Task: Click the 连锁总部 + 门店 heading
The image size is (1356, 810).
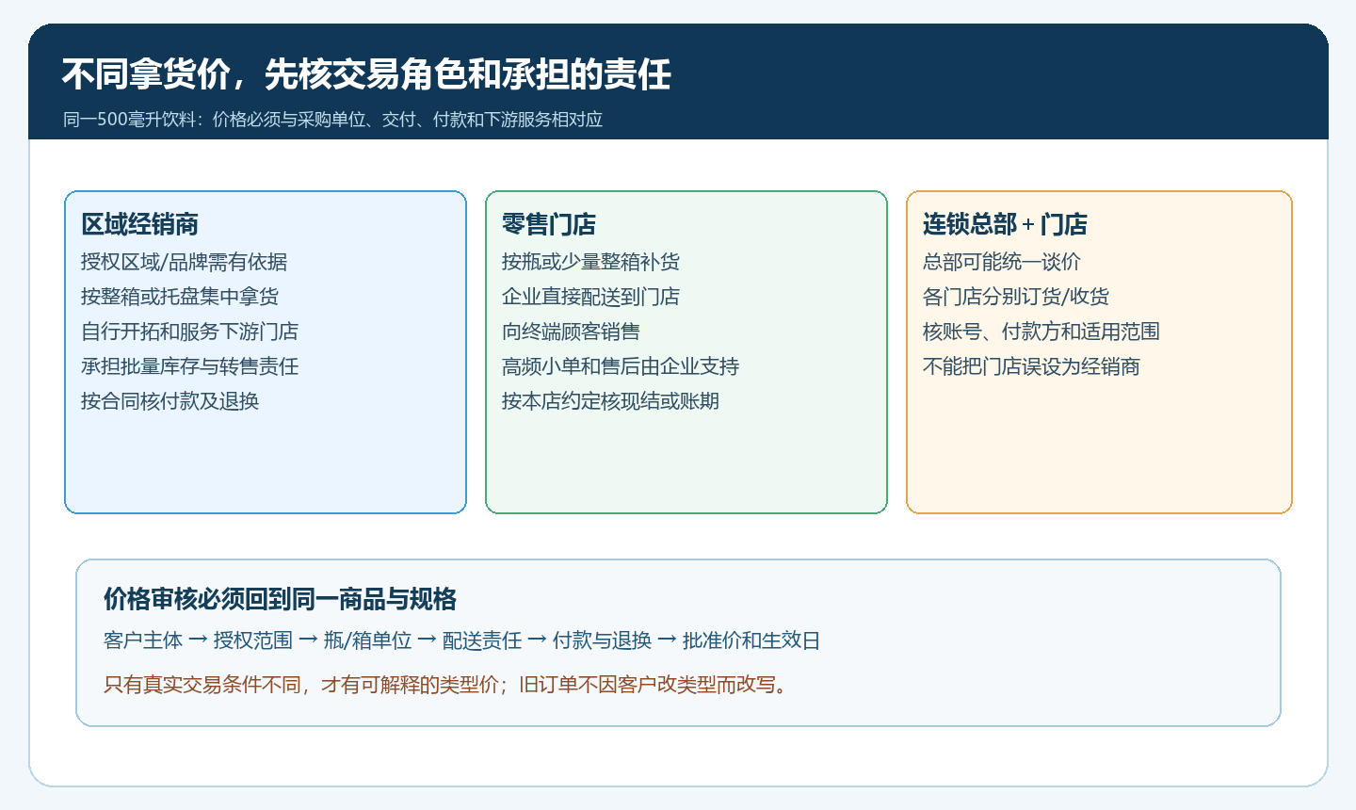Action: point(1005,224)
